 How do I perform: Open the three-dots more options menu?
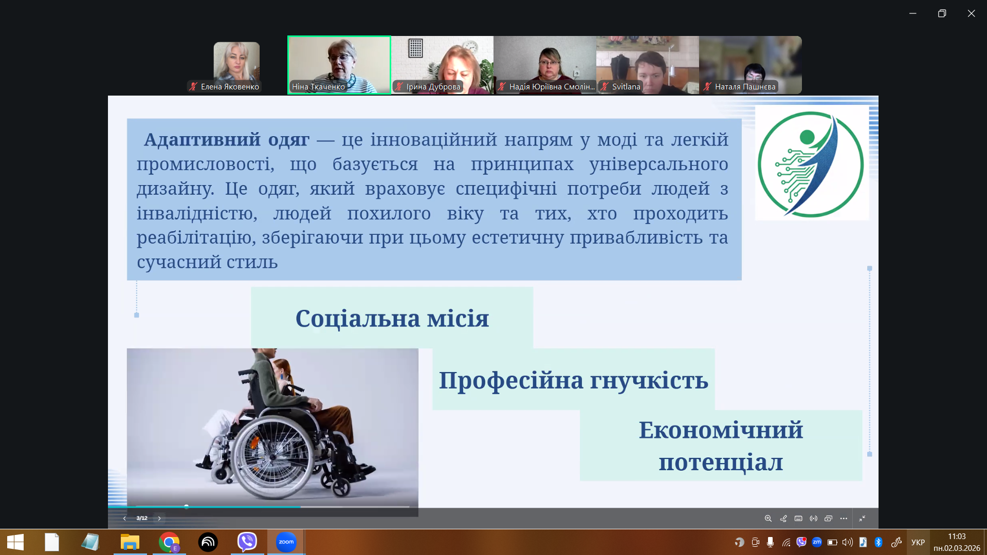coord(844,519)
